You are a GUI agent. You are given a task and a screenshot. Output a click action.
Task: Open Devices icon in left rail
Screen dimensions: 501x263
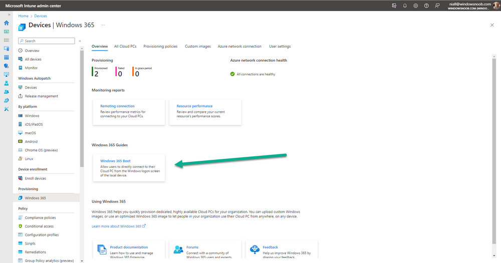(7, 49)
